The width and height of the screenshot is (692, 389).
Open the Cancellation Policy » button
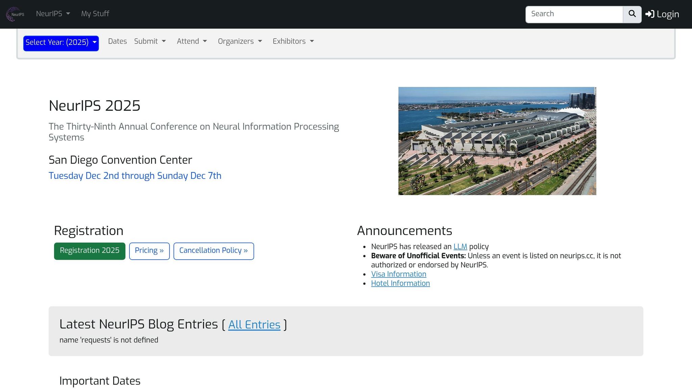pyautogui.click(x=214, y=251)
